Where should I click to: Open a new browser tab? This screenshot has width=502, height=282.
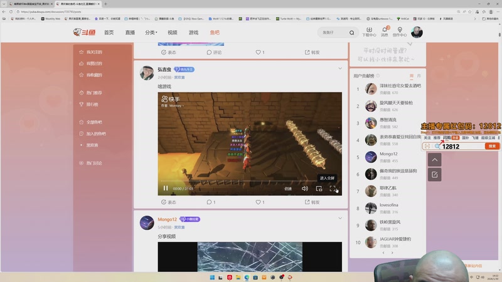coord(105,4)
